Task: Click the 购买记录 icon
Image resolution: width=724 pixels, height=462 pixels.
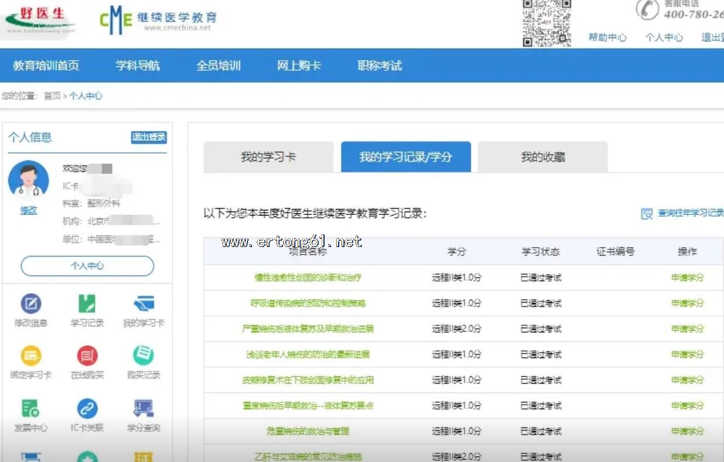Action: (x=143, y=355)
